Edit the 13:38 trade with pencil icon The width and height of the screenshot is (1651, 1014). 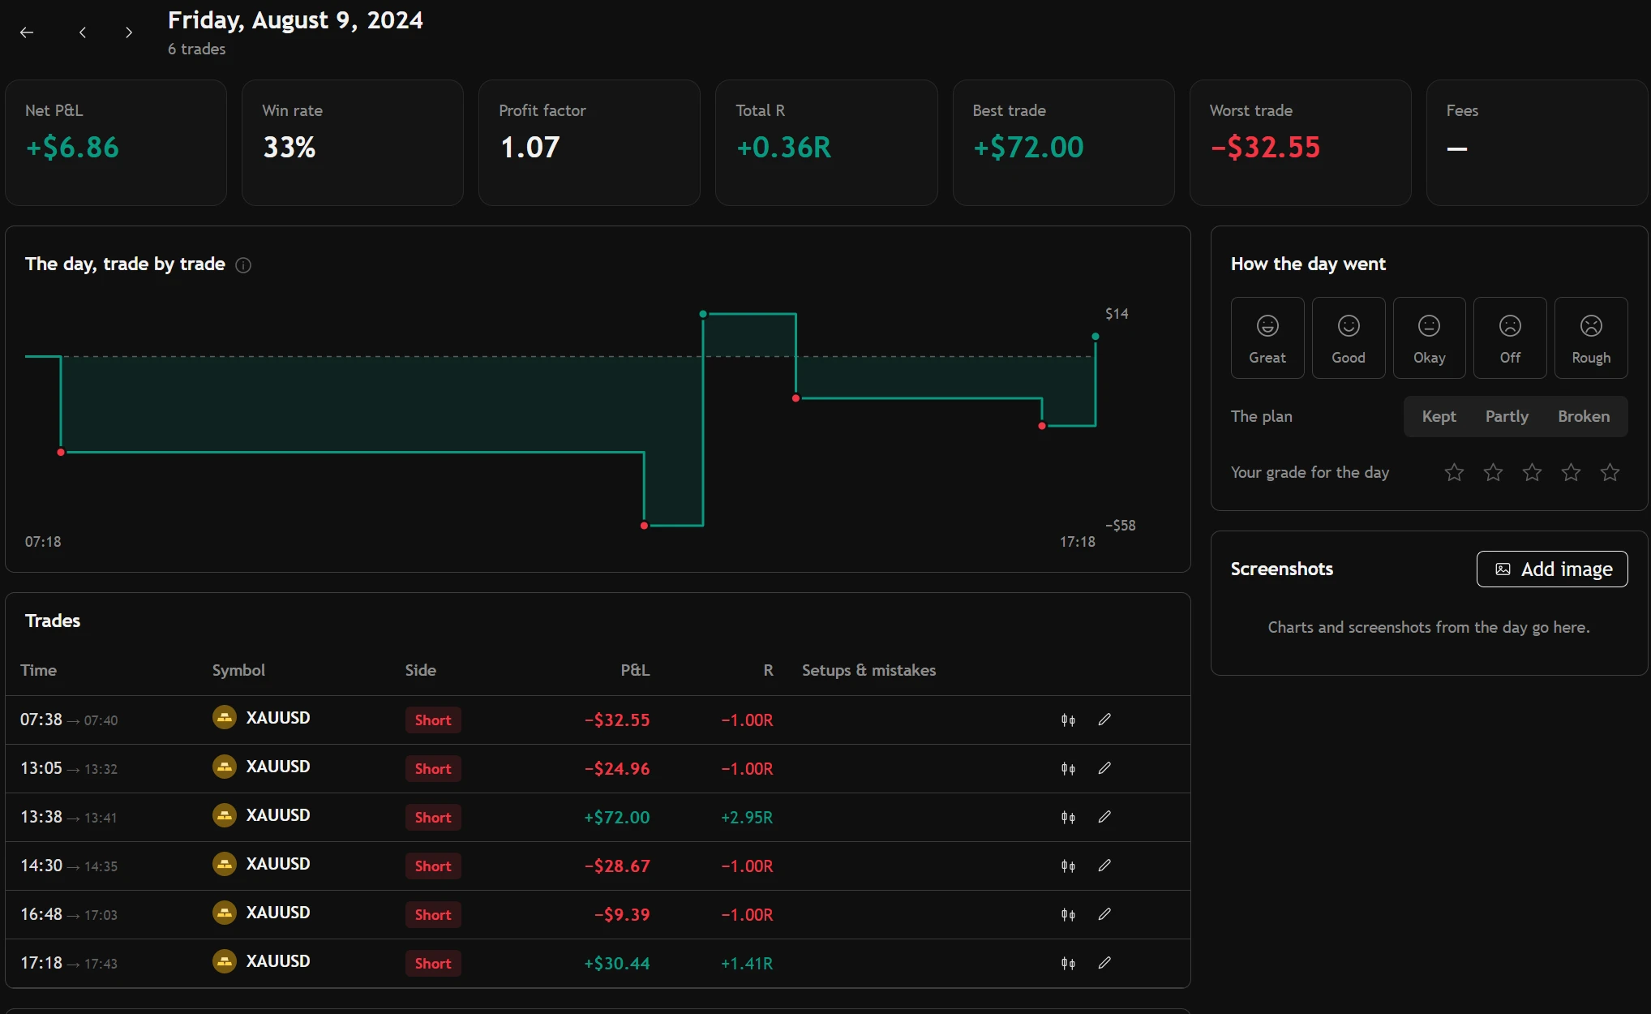[1104, 817]
